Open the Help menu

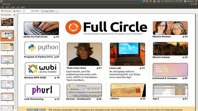23,7
